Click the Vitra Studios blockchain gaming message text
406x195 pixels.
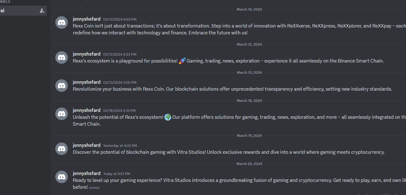pyautogui.click(x=228, y=152)
